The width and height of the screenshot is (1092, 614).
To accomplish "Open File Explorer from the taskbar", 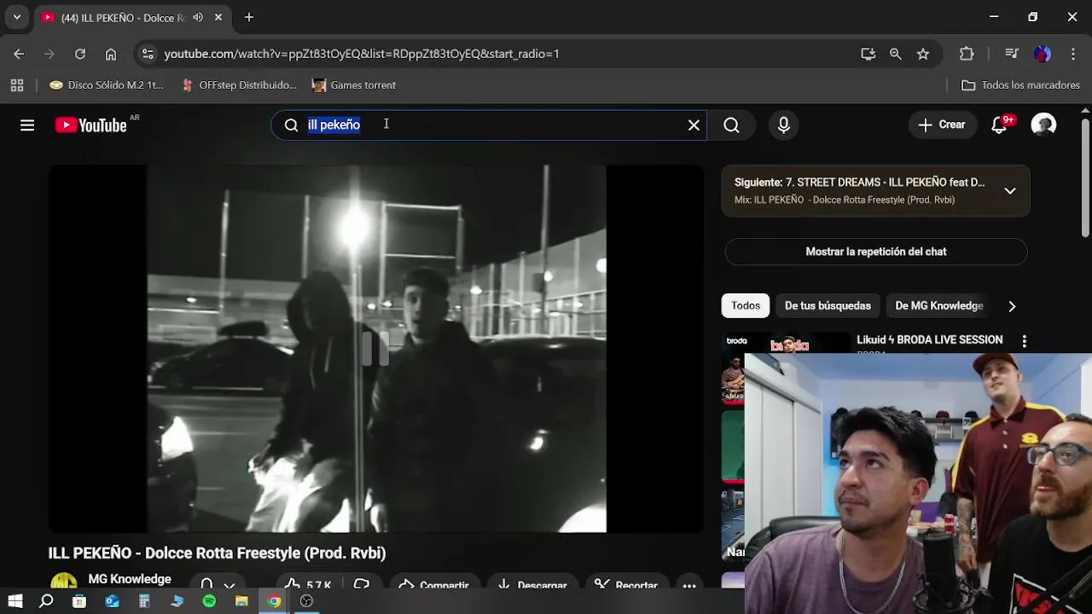I will [x=241, y=601].
